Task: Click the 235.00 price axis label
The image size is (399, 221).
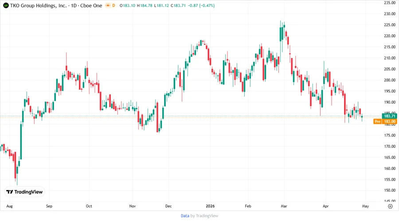Action: (390, 3)
